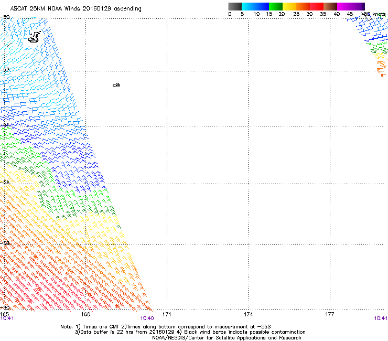Click the -52 latitude label
Viewport: 388px width, 341px height.
5,70
